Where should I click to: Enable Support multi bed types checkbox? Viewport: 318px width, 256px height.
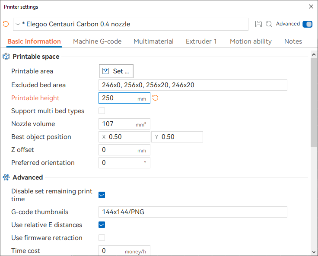102,111
